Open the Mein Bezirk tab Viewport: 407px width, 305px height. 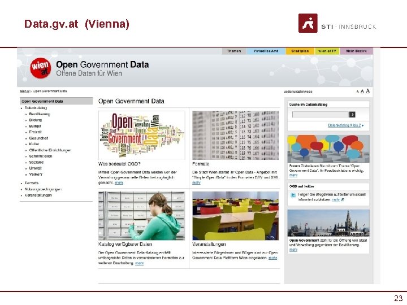click(x=356, y=51)
